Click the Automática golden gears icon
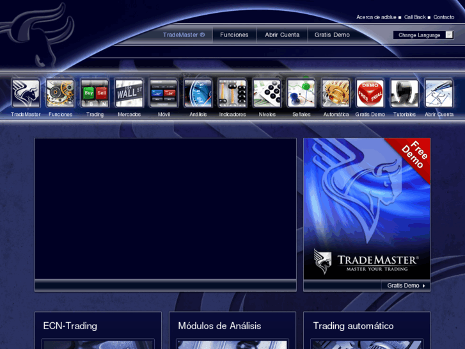465x349 pixels. pos(336,93)
